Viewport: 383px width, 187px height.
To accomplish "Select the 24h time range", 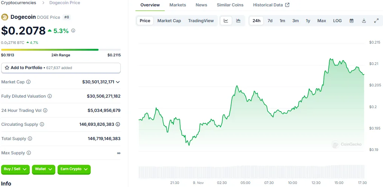I will coord(256,21).
